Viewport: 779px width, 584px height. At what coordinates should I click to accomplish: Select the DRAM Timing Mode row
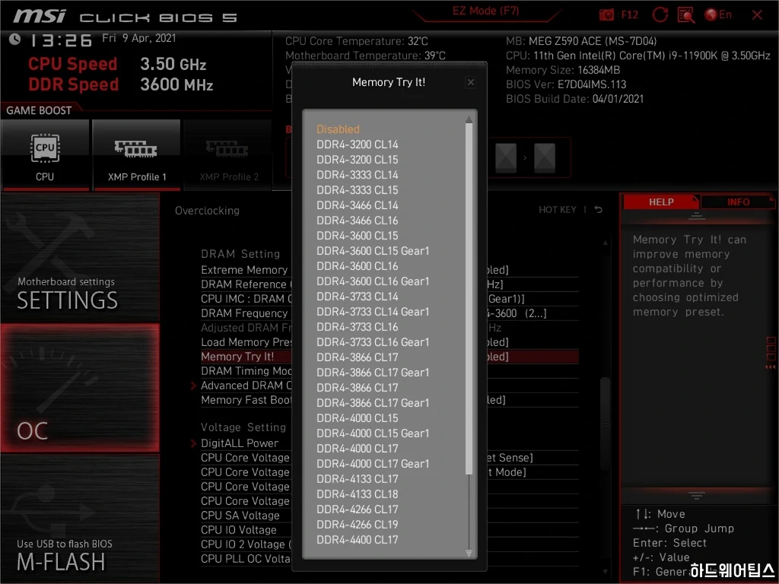[389, 371]
